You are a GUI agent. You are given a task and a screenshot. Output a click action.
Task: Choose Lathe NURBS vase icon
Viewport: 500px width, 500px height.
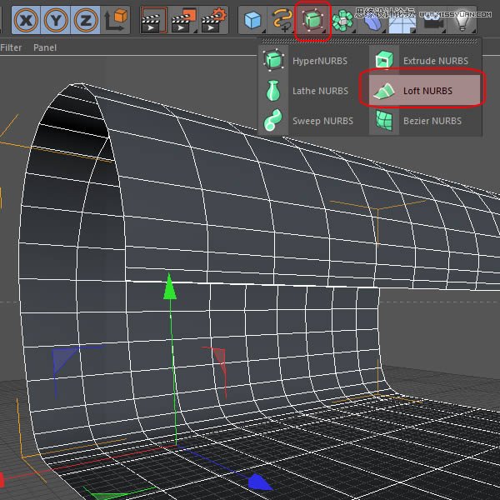(307, 91)
